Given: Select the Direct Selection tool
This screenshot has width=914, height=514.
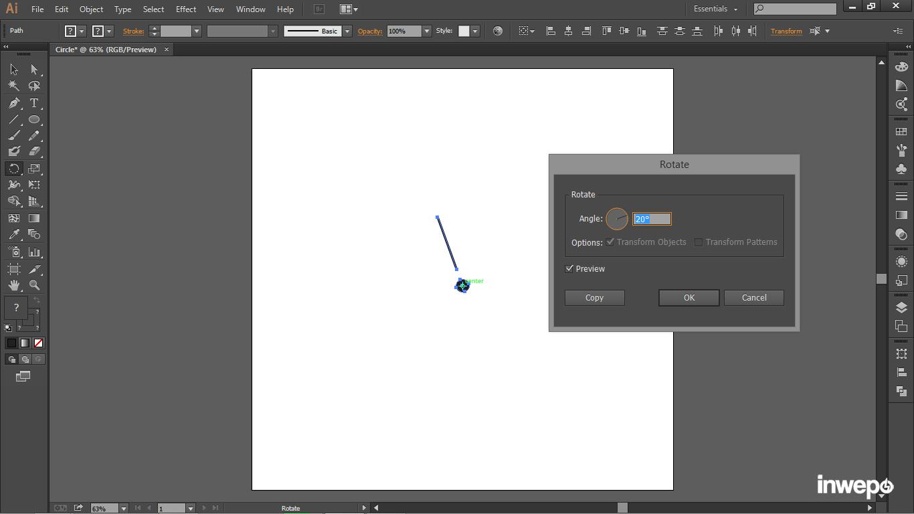Looking at the screenshot, I should tap(34, 70).
